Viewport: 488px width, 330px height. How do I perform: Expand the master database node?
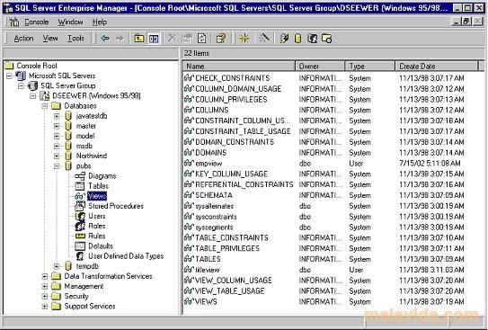57,126
